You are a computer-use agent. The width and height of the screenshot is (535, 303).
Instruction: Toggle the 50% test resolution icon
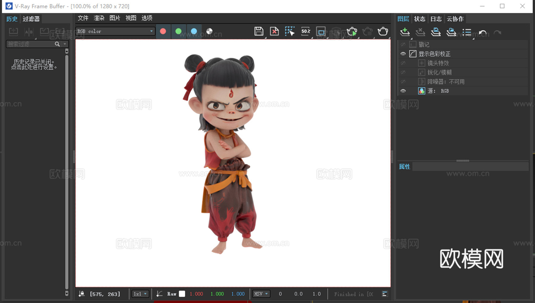(306, 31)
